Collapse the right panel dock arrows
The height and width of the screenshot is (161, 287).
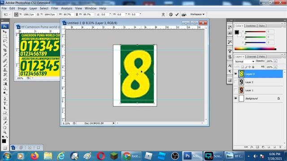click(285, 20)
